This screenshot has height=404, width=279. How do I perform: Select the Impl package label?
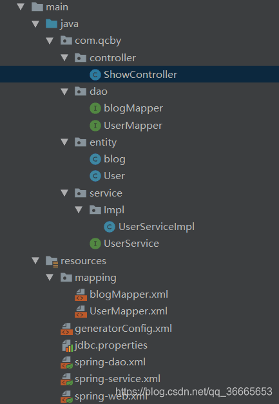click(114, 210)
